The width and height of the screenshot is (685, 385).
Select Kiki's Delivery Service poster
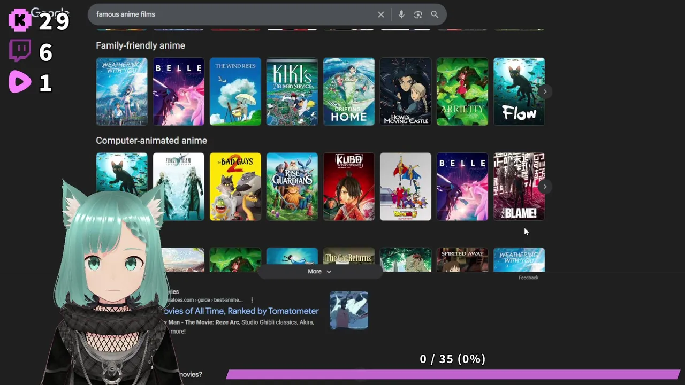pos(292,91)
